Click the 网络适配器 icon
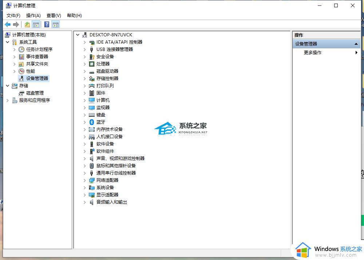 92,180
